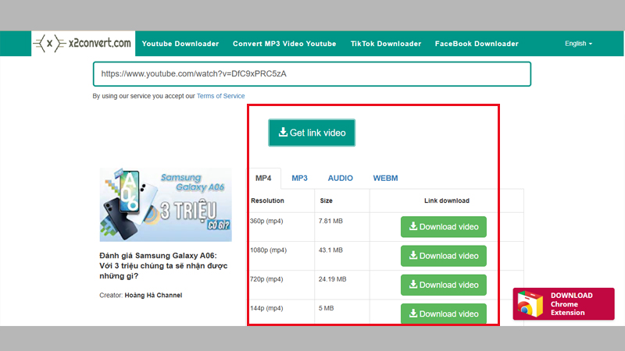Screen dimensions: 625x351
Task: Click the Download Chrome Extension banner
Action: click(563, 304)
